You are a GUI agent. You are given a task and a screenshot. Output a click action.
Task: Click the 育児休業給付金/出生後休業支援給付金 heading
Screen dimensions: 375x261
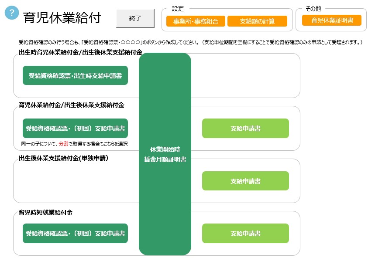pyautogui.click(x=71, y=105)
